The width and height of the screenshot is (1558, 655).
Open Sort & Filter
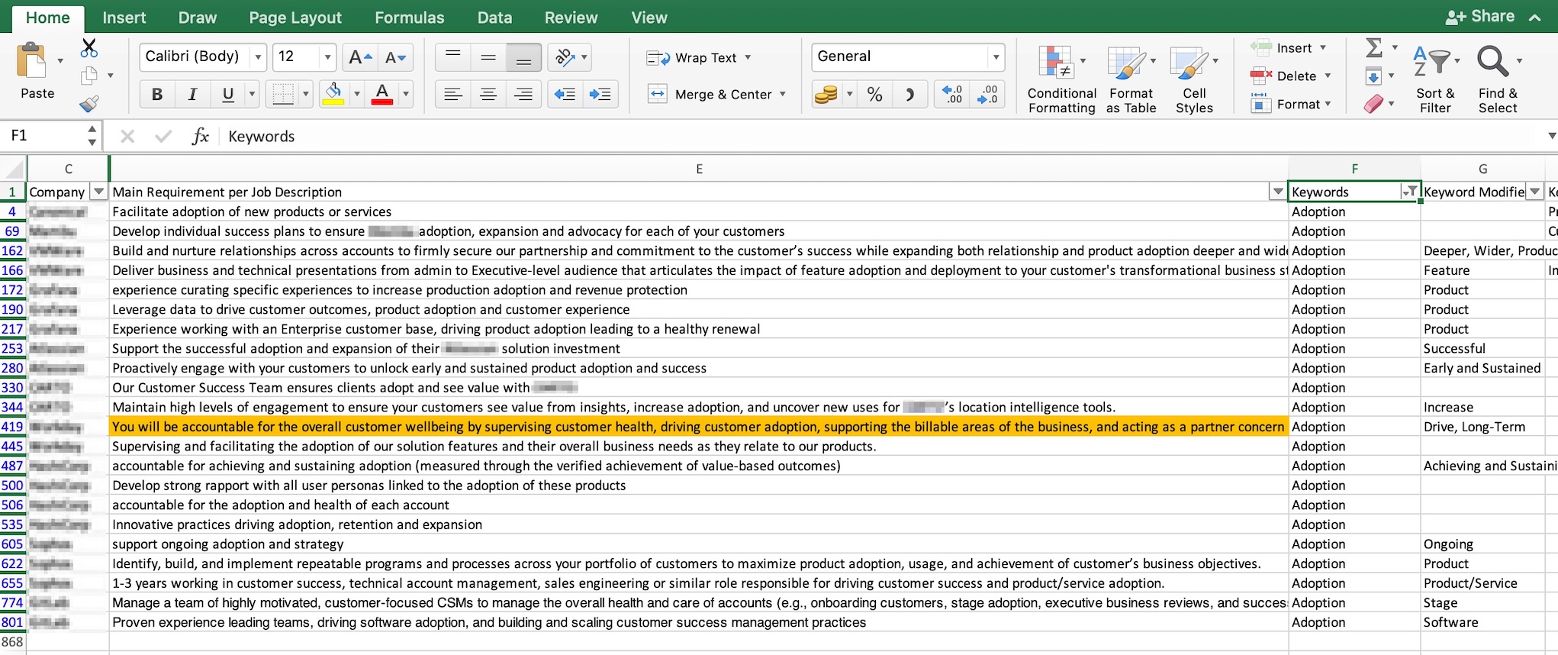coord(1435,79)
